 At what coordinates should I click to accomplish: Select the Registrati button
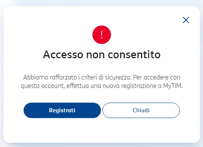[x=62, y=110]
